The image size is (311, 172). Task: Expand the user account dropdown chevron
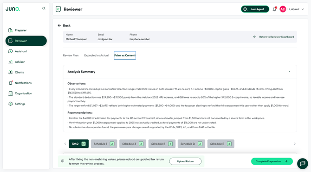303,9
